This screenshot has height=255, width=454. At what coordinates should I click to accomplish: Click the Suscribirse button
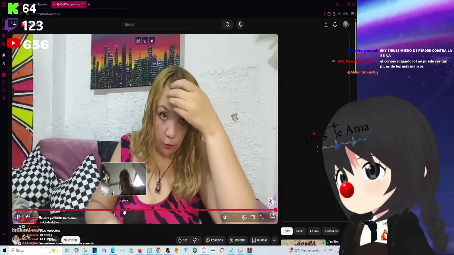[71, 240]
